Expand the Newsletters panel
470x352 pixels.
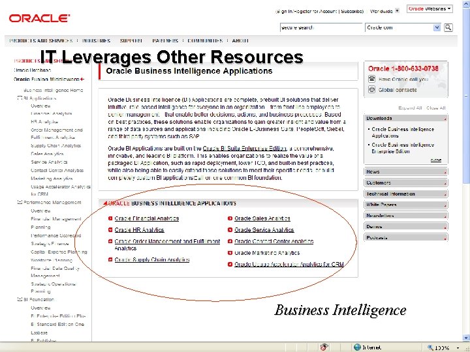406,216
